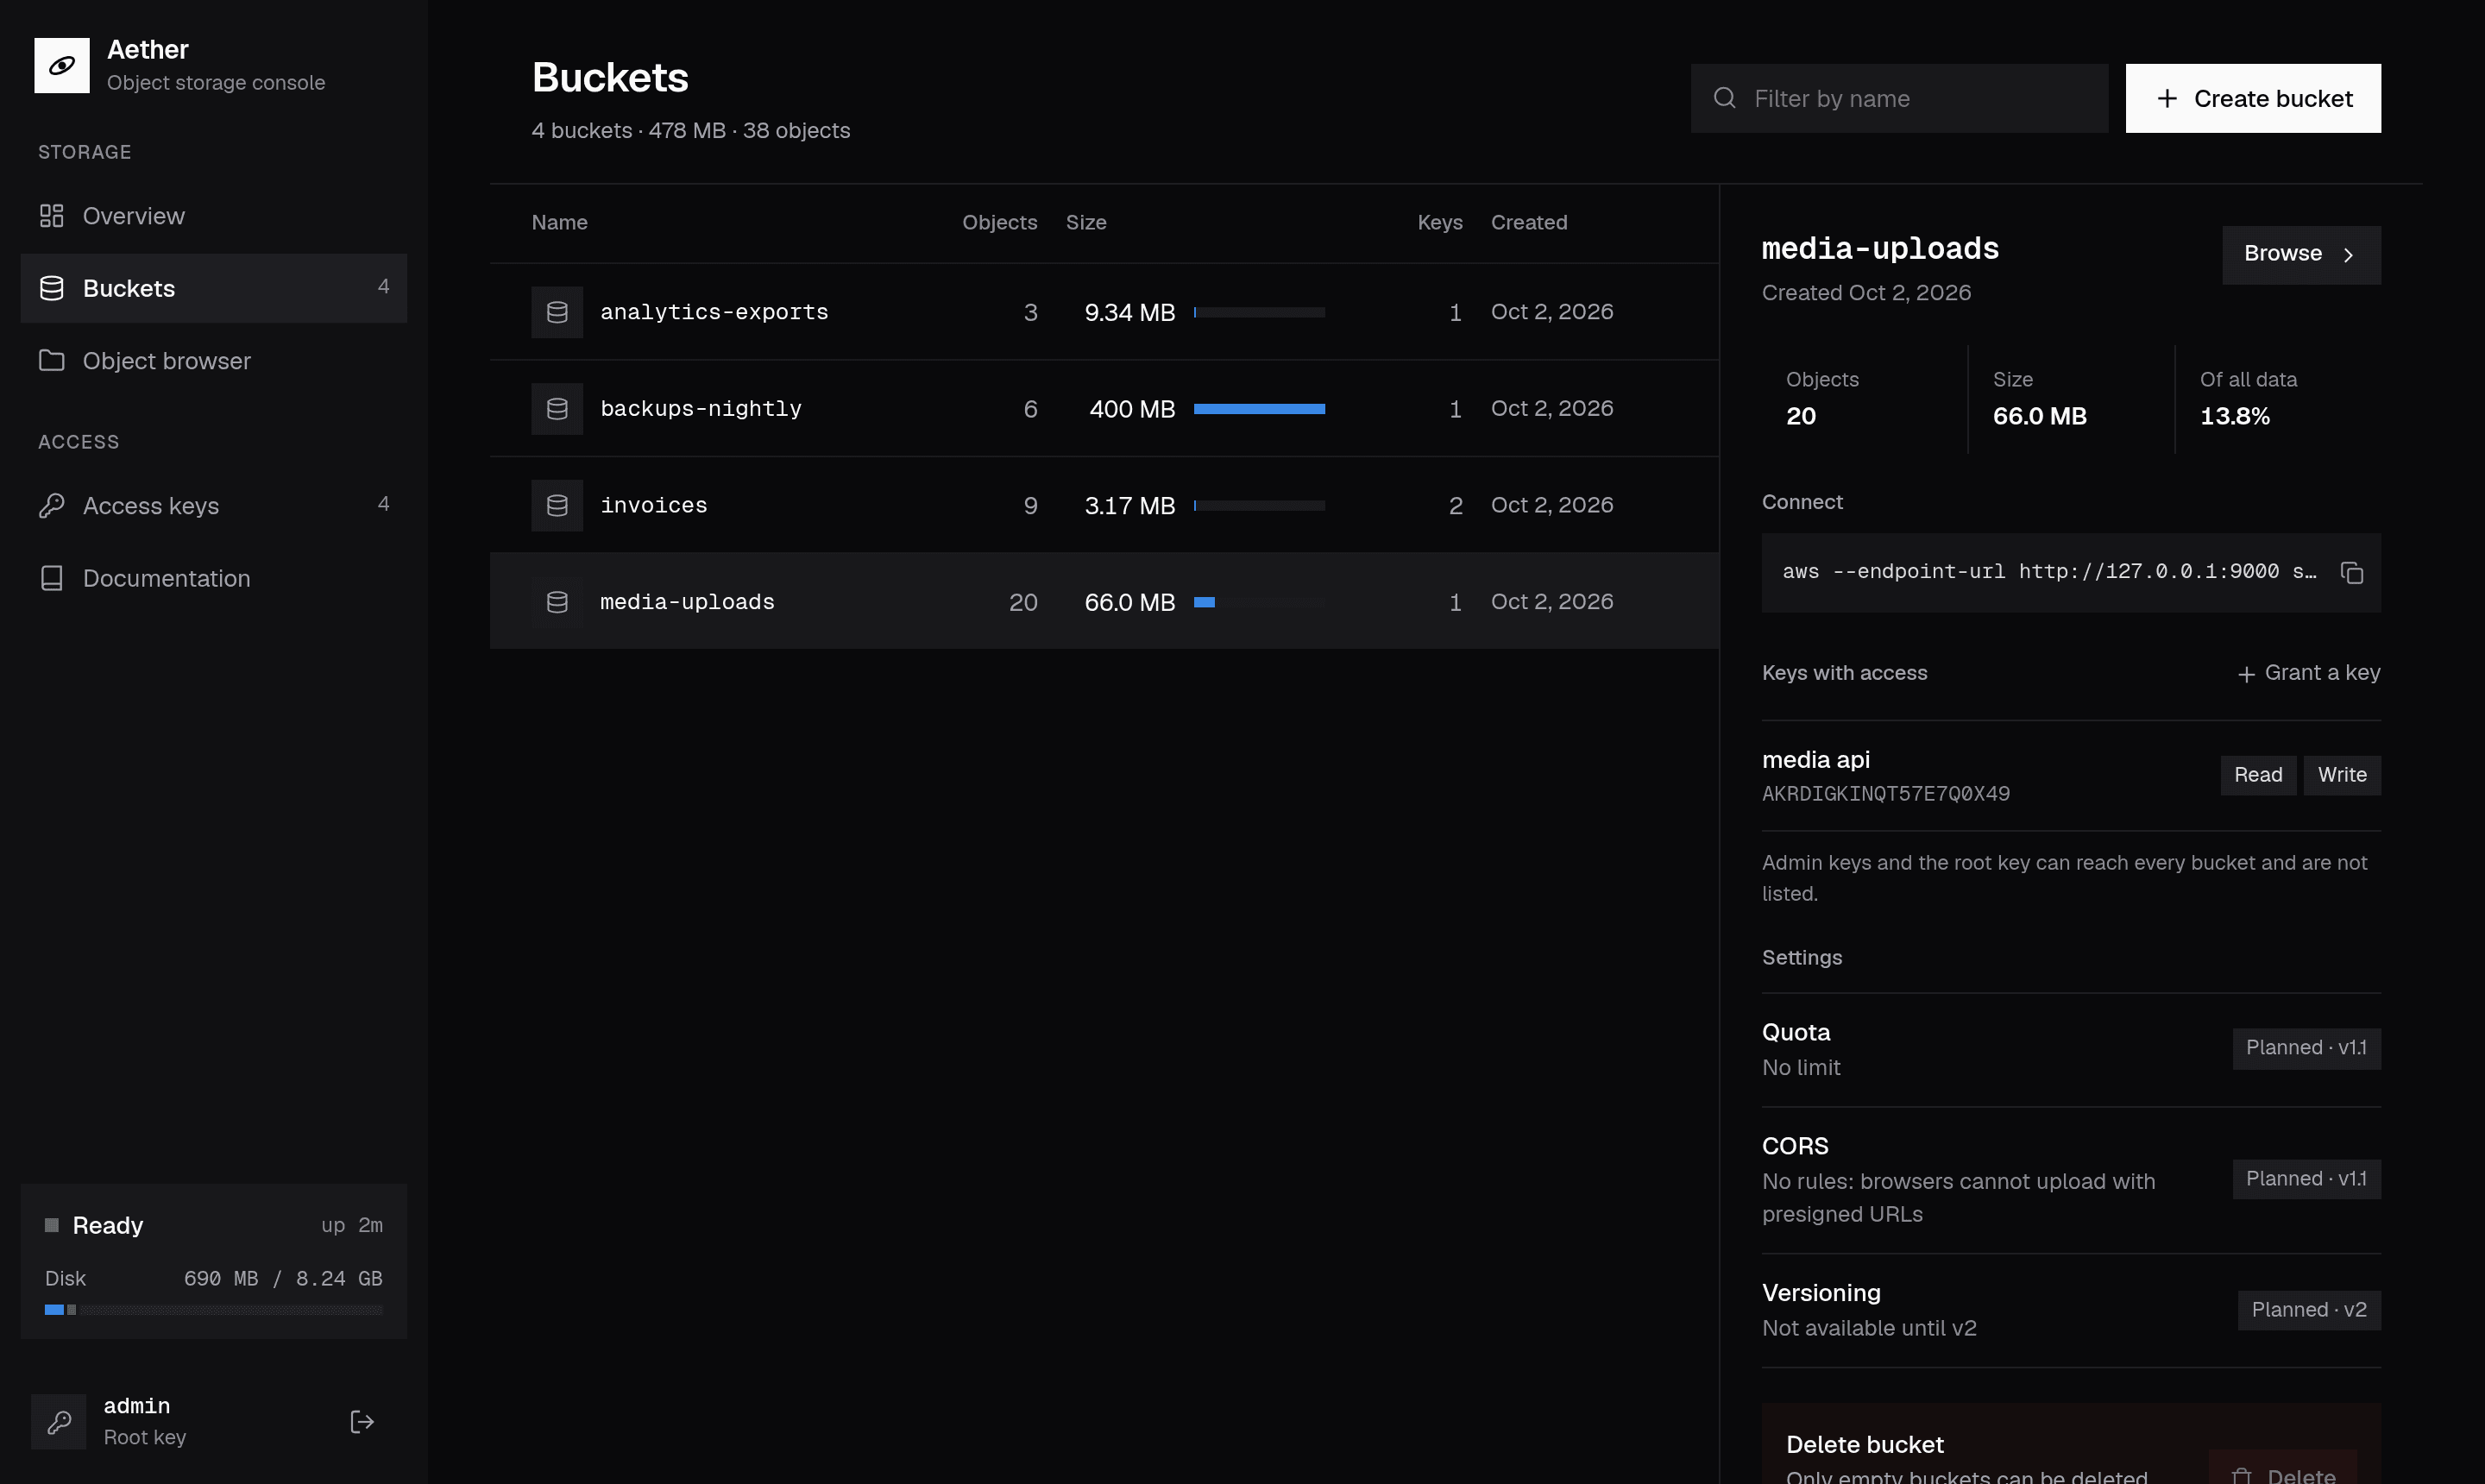Click the Quota Planned v1.1 badge

coord(2306,1048)
